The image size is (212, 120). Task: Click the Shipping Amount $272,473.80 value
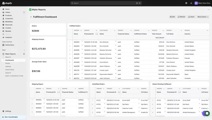click(39, 49)
